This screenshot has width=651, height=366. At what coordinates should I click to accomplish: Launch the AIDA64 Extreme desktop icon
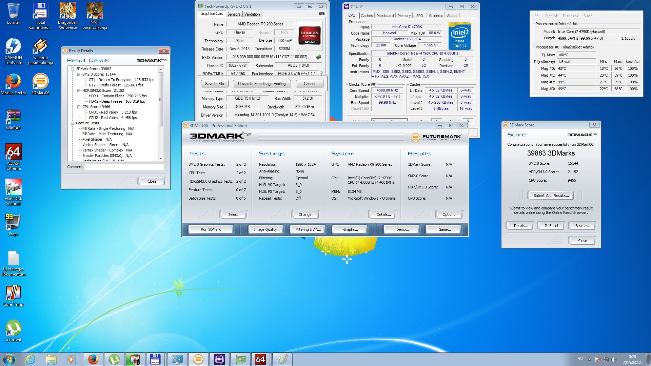pos(13,157)
